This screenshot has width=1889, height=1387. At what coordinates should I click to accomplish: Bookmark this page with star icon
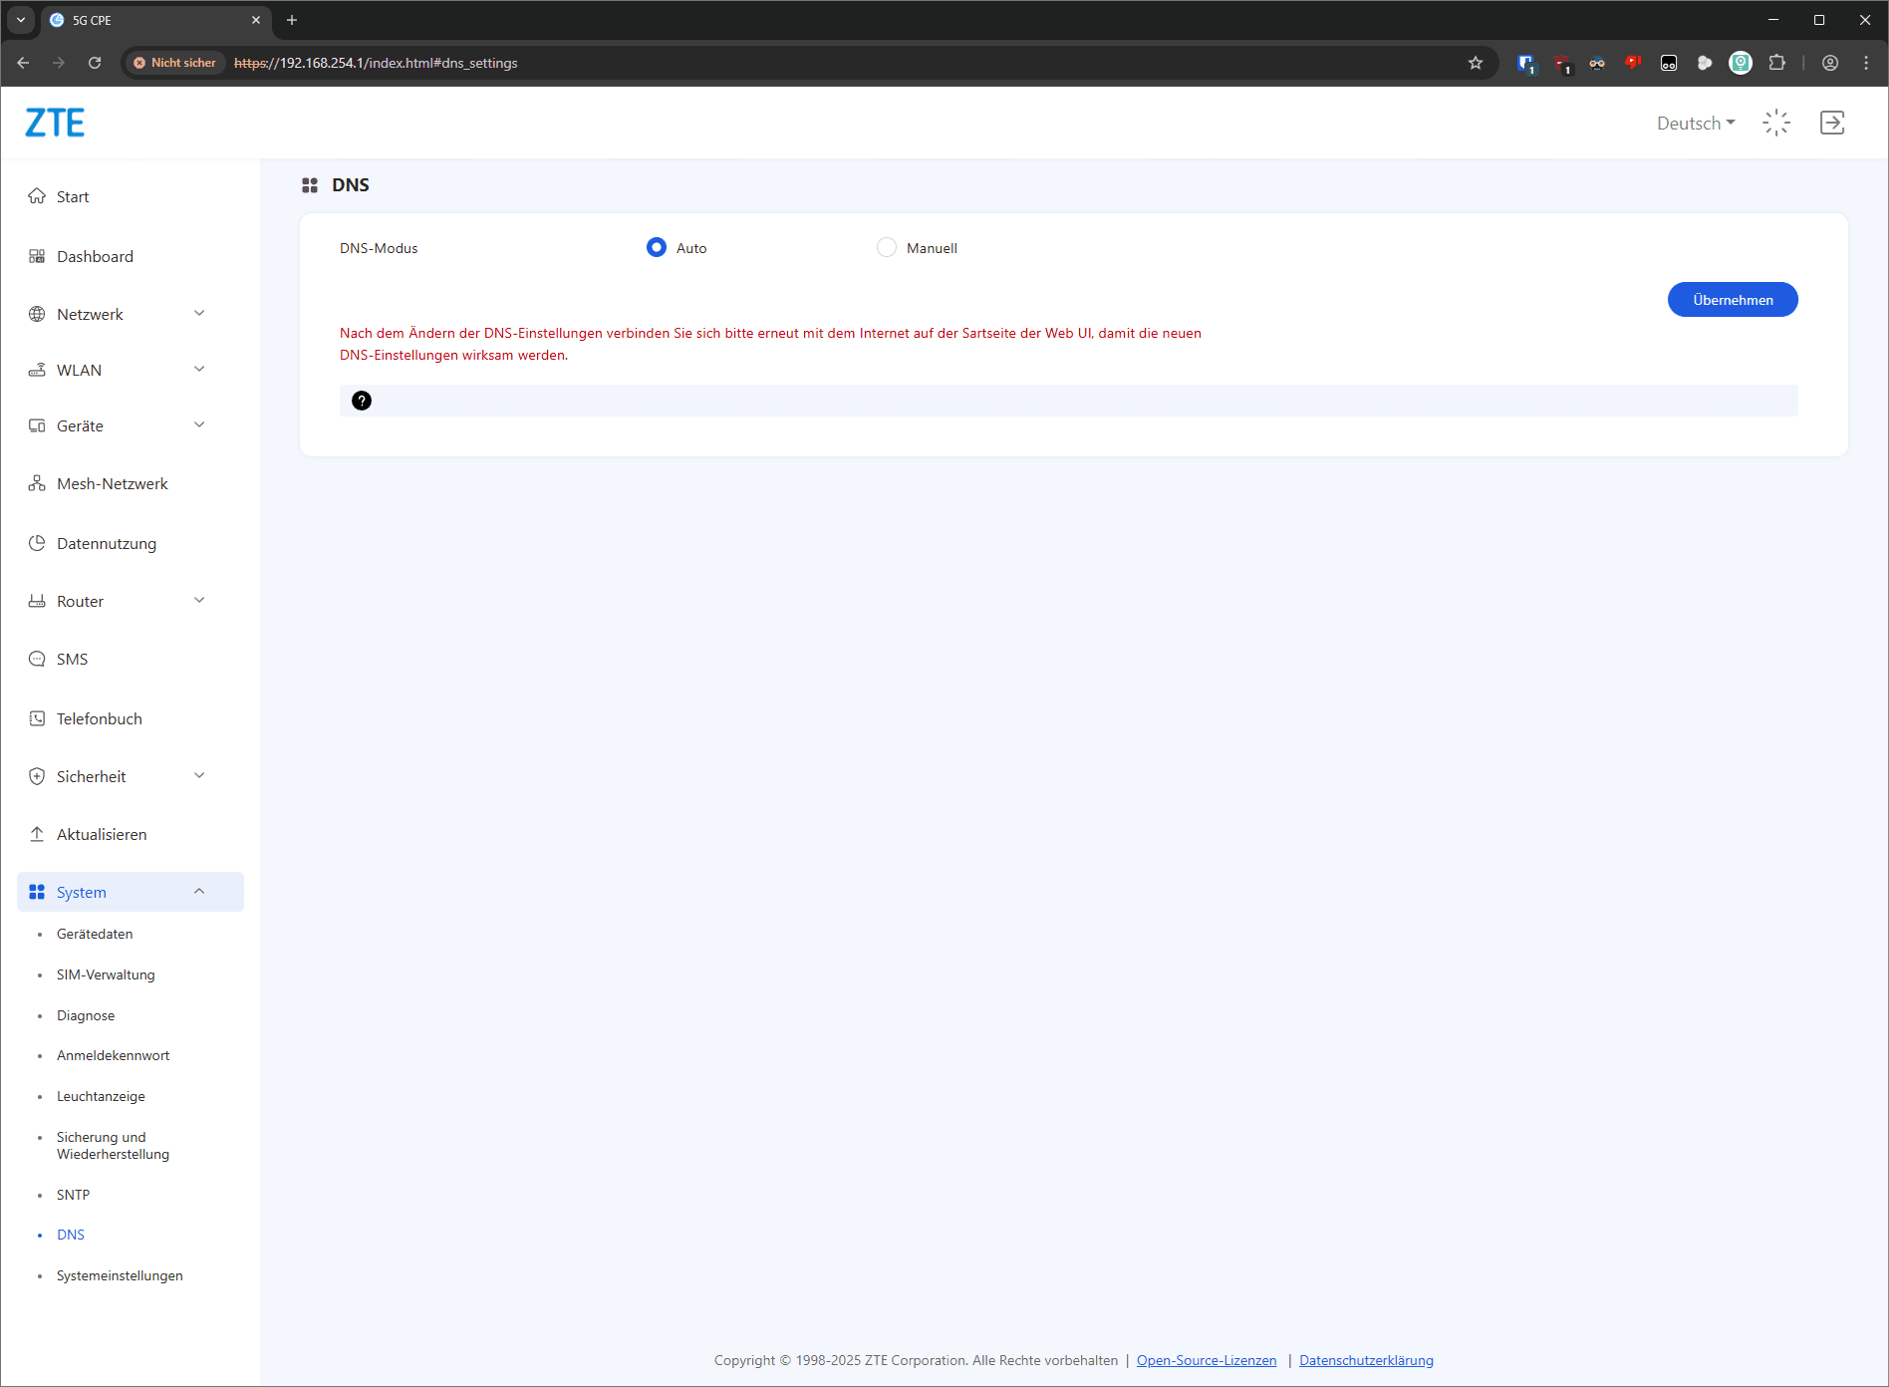pyautogui.click(x=1476, y=63)
